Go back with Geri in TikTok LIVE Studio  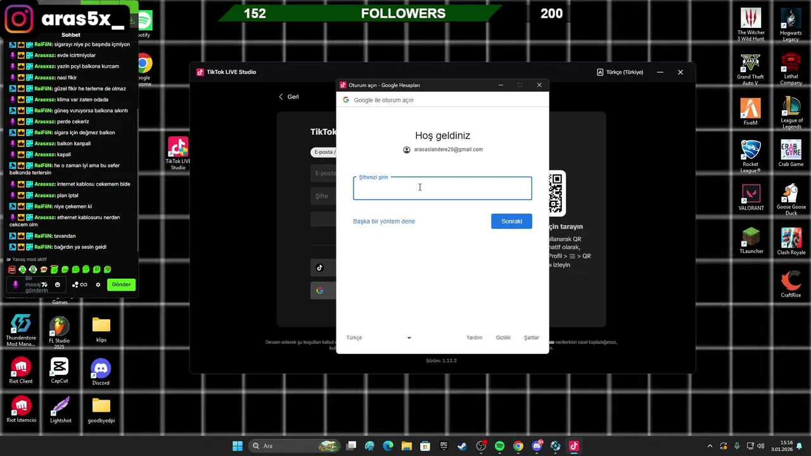coord(288,97)
